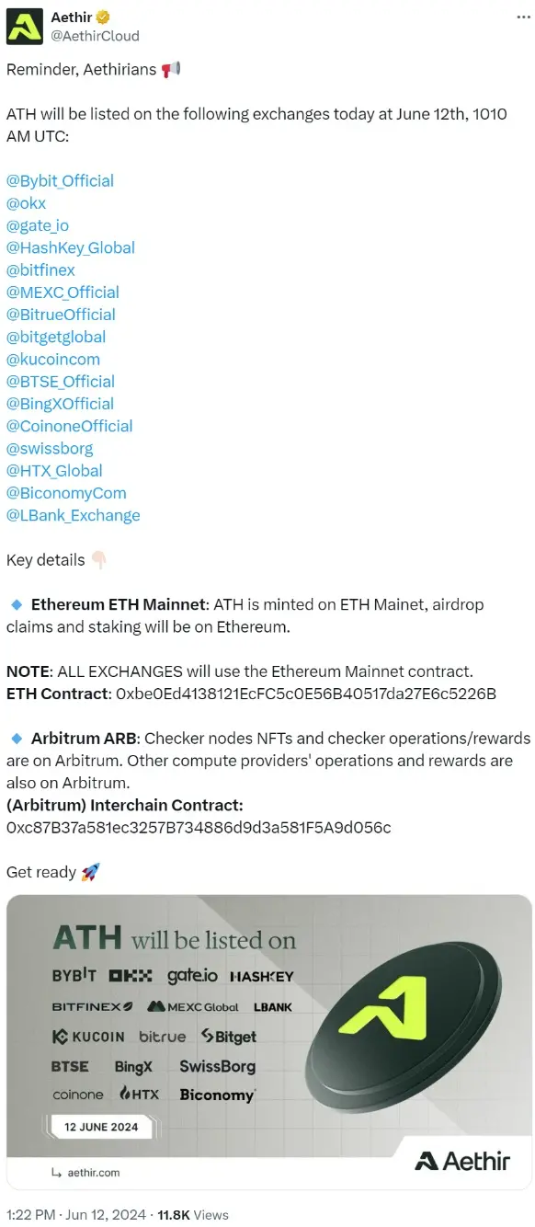The height and width of the screenshot is (1227, 535).
Task: Click the @swissborg link
Action: click(x=50, y=448)
